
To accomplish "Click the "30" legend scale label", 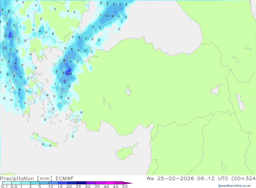I will 88,186.
